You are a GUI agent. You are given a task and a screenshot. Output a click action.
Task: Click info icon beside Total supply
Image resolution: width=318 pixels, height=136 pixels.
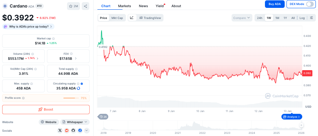click(x=76, y=69)
